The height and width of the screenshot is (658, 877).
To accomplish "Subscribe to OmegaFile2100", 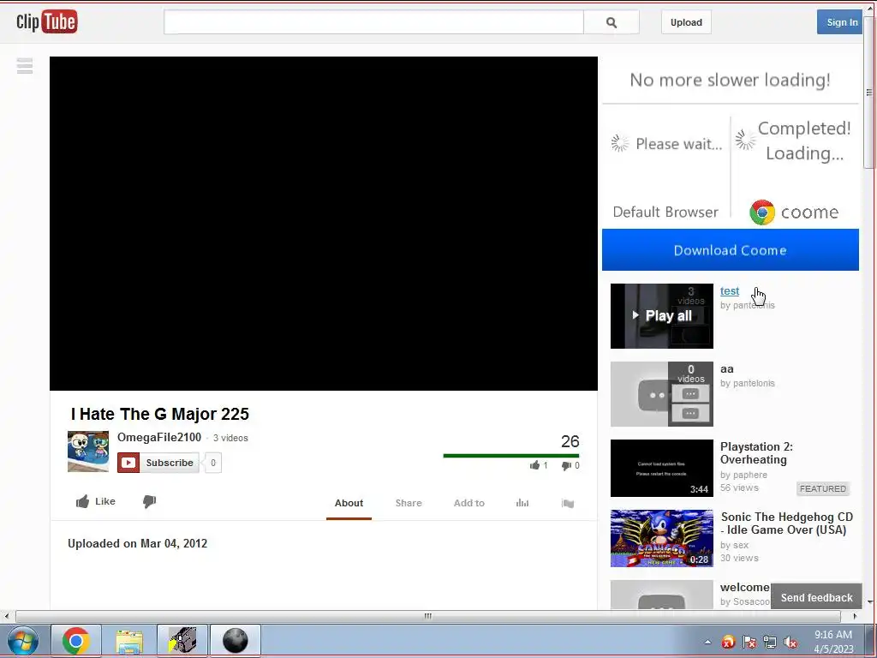I will (x=158, y=463).
